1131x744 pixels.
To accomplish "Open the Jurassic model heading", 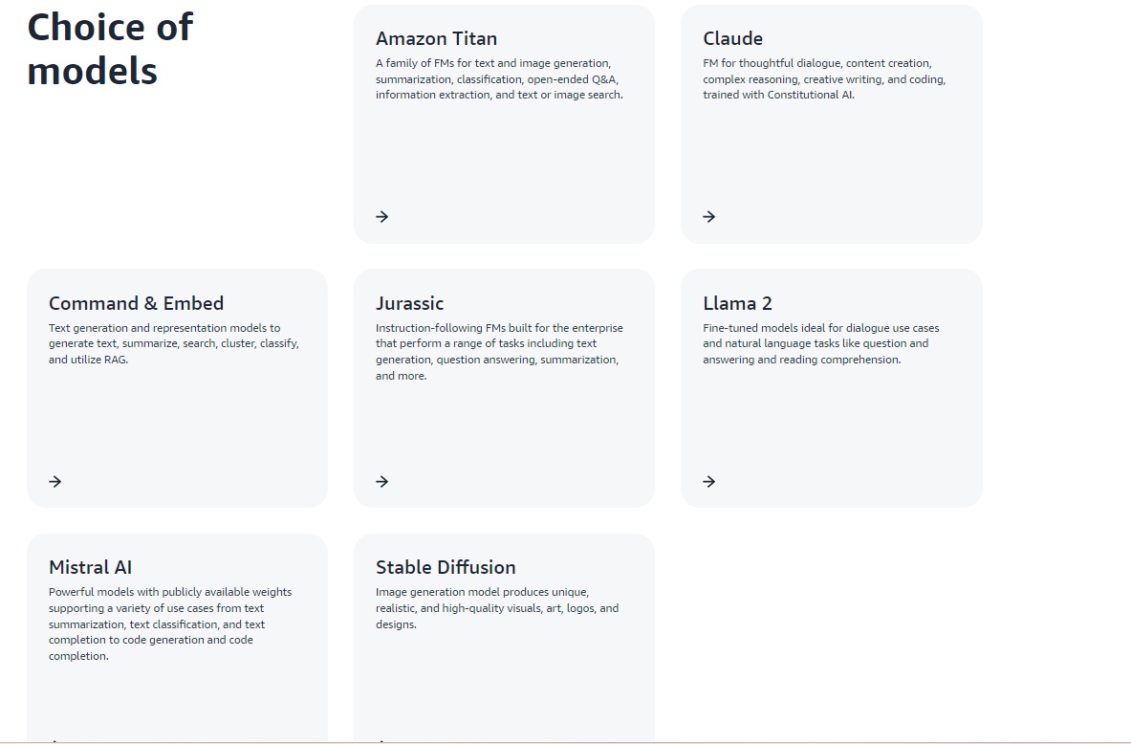I will tap(409, 303).
